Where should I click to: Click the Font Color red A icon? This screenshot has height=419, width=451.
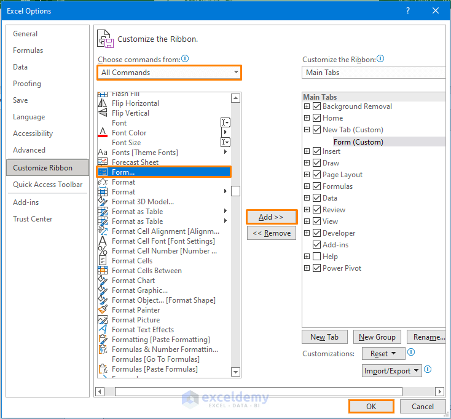point(103,132)
